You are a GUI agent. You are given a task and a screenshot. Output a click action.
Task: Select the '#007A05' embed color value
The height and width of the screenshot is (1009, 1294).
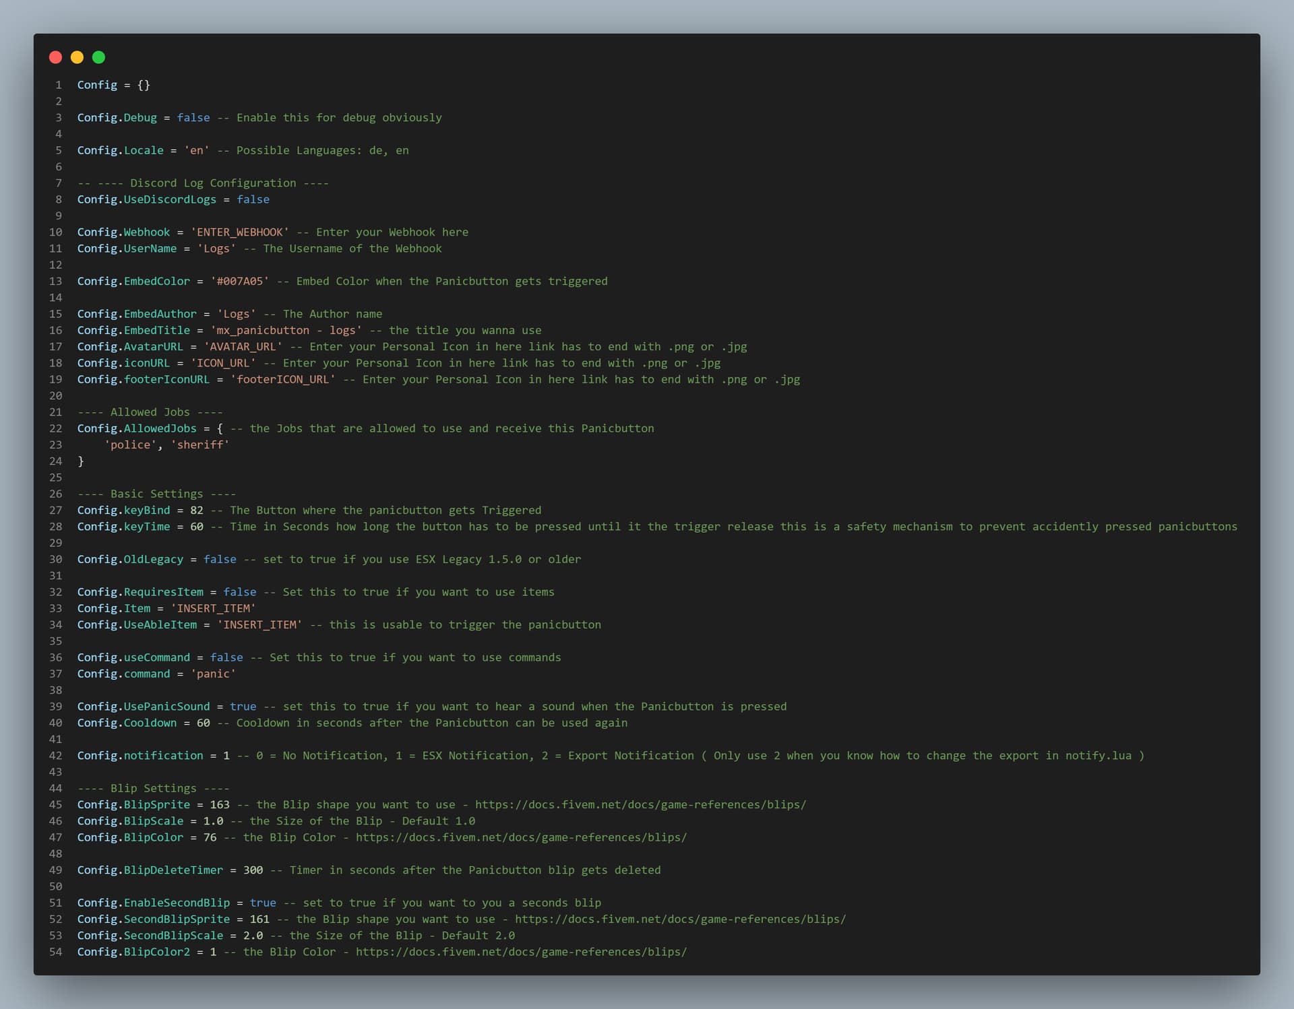tap(239, 281)
